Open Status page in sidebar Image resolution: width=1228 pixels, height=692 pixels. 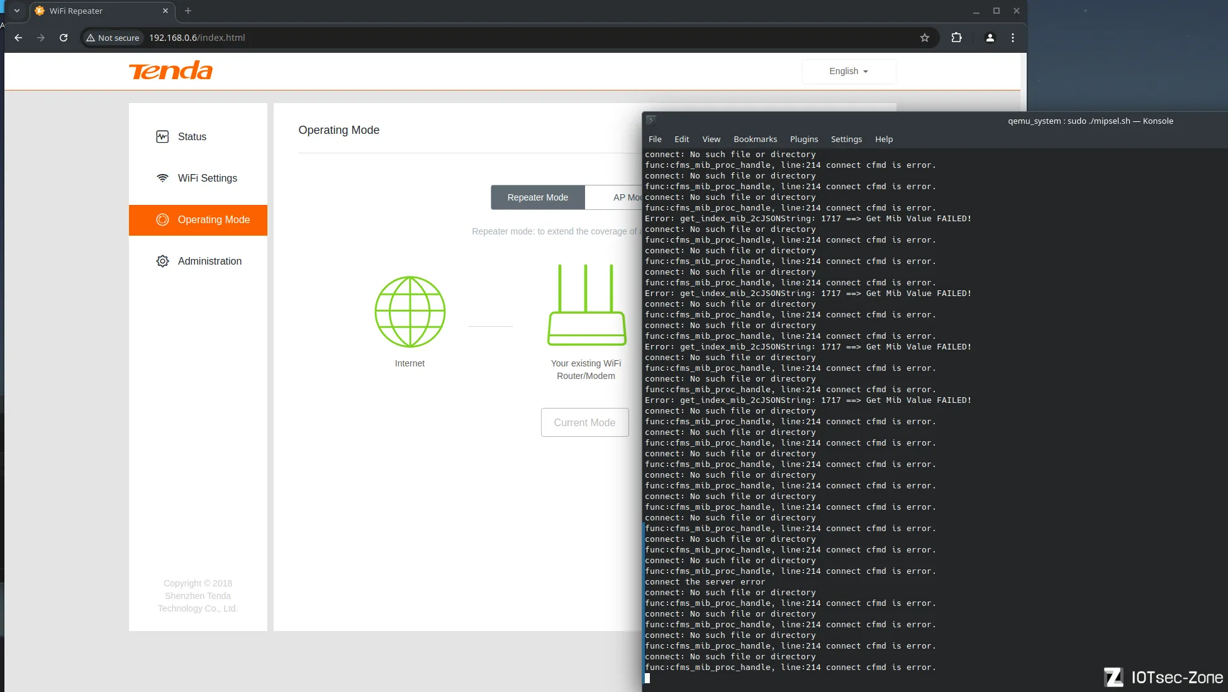click(x=198, y=136)
